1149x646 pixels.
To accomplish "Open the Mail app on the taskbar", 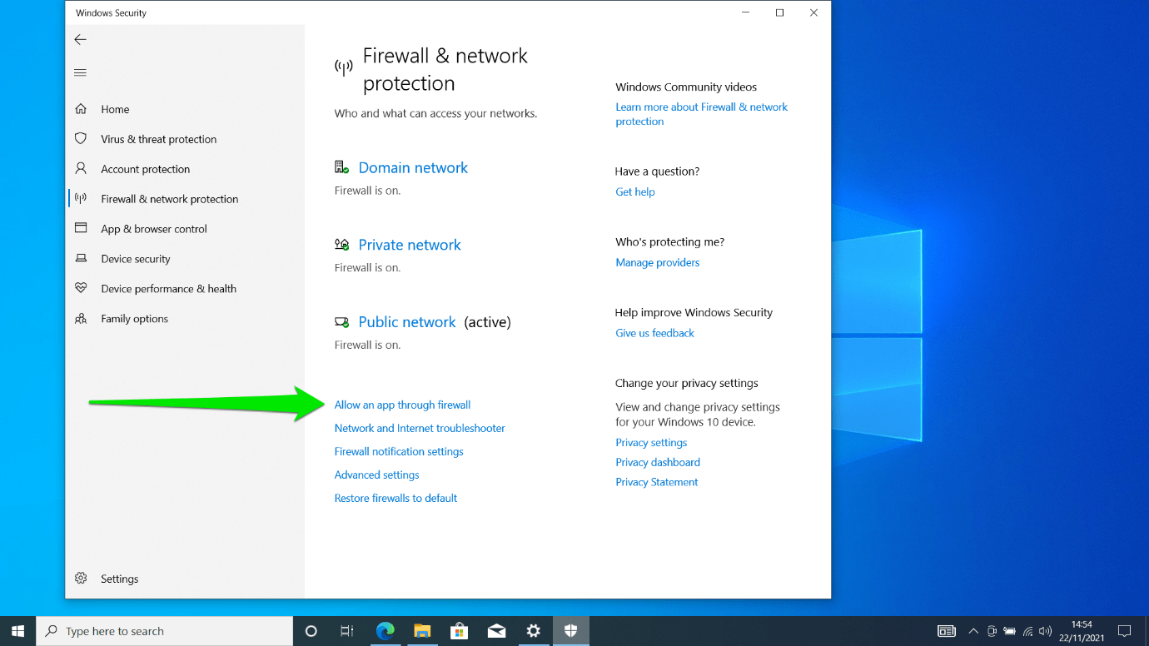I will click(496, 630).
